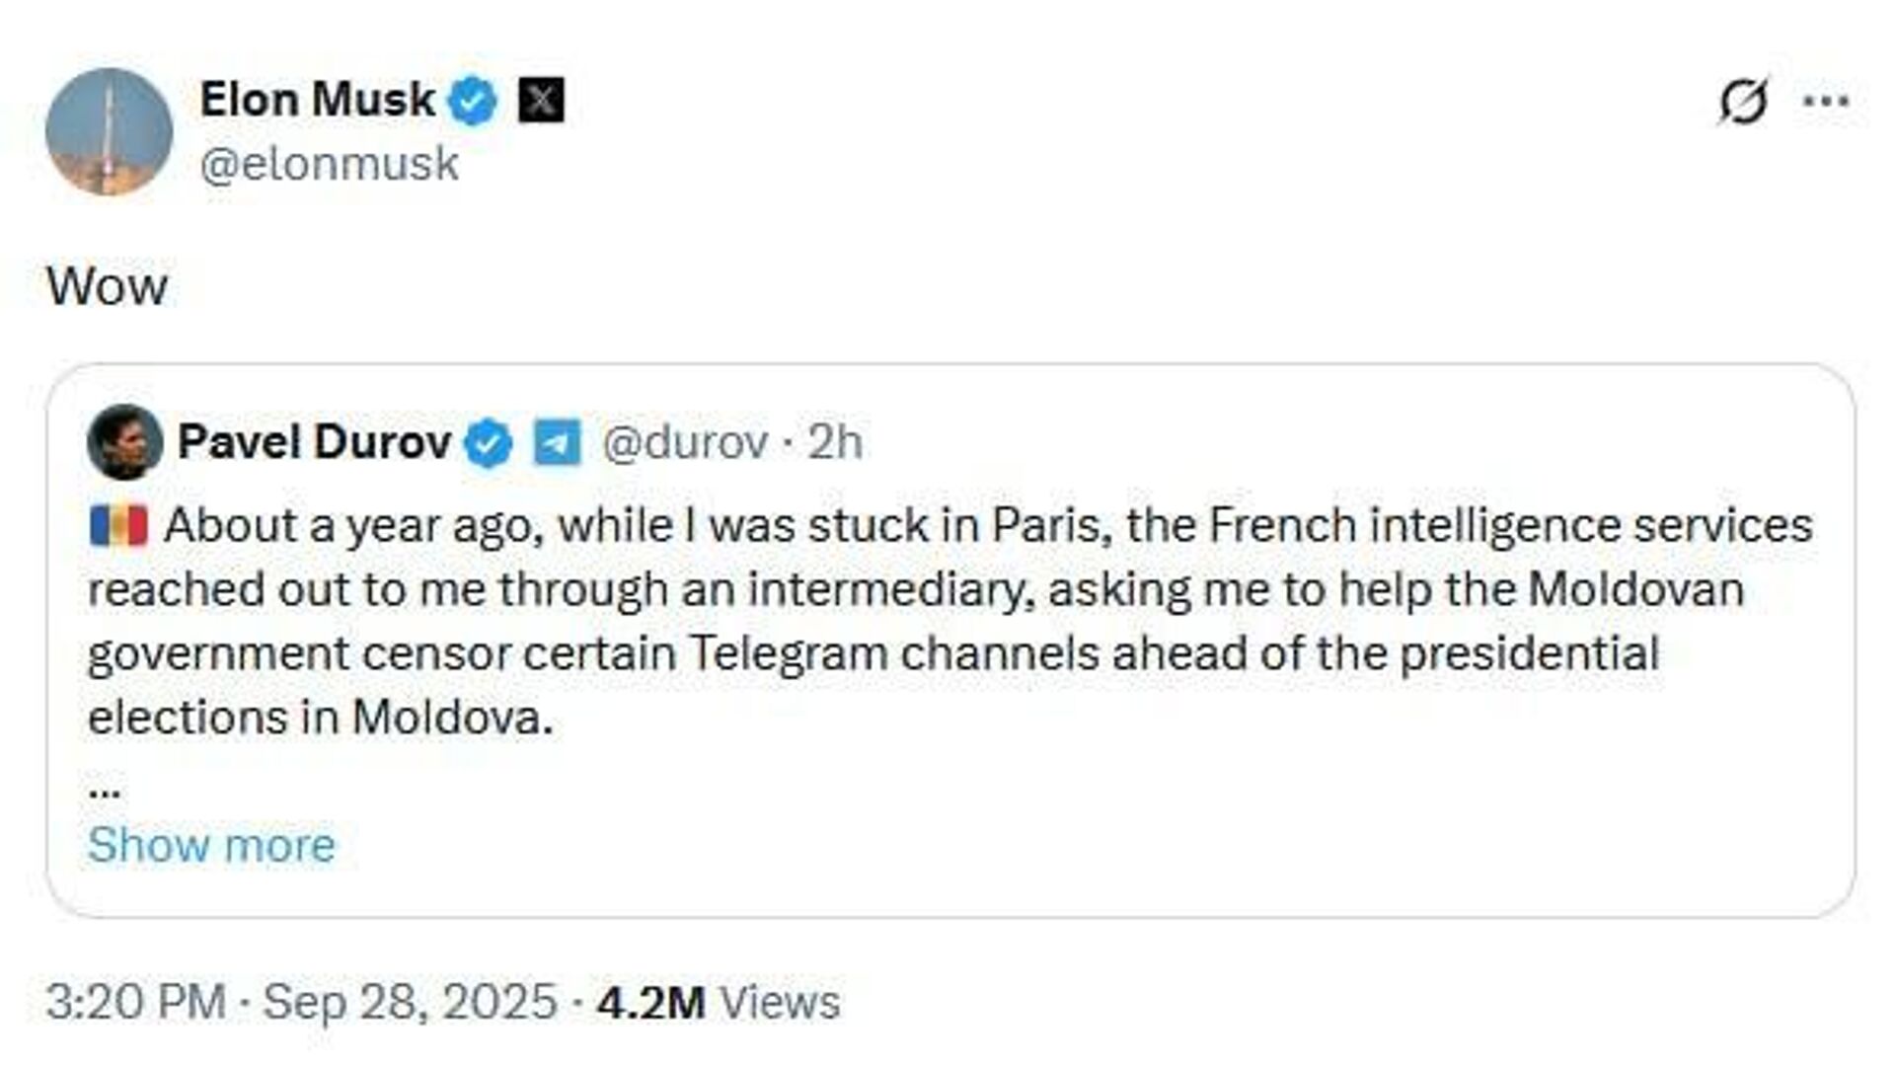Click the Telegram paper-plane affiliation badge

(557, 443)
